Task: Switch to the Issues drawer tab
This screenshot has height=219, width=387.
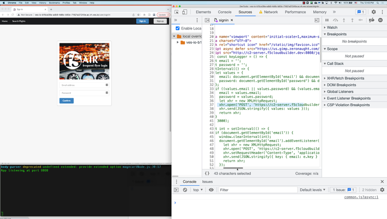Action: 207,182
